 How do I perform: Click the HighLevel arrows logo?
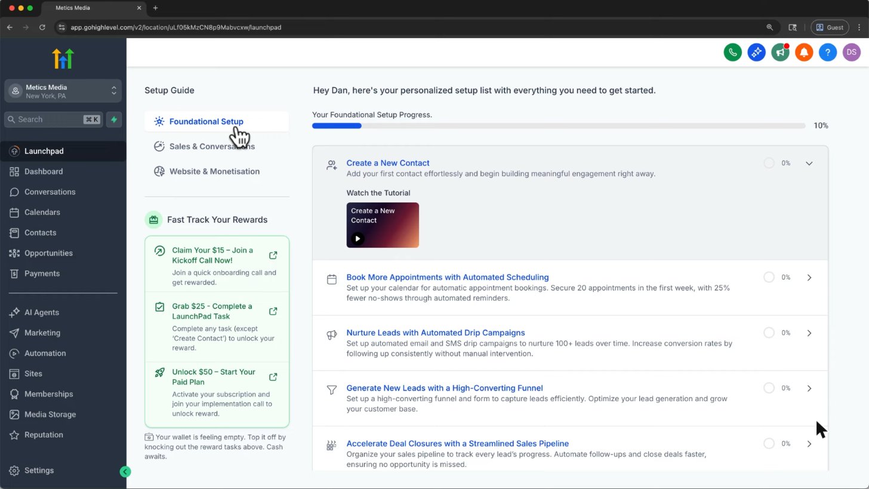click(x=63, y=59)
